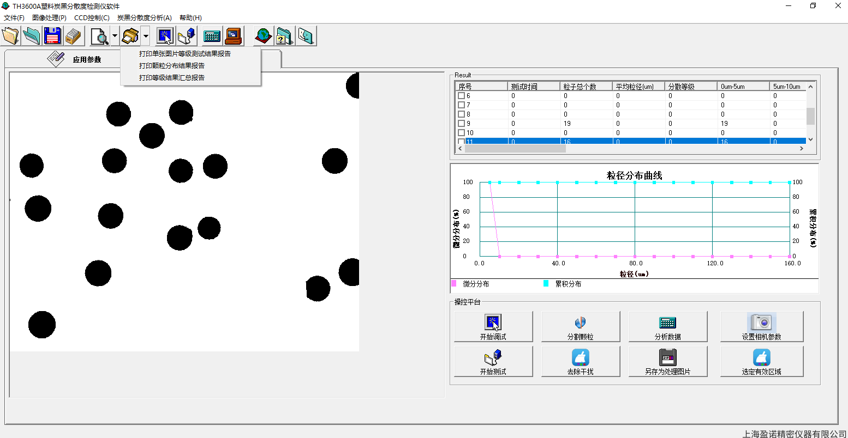
Task: Click the 去除干扰 button
Action: (x=580, y=361)
